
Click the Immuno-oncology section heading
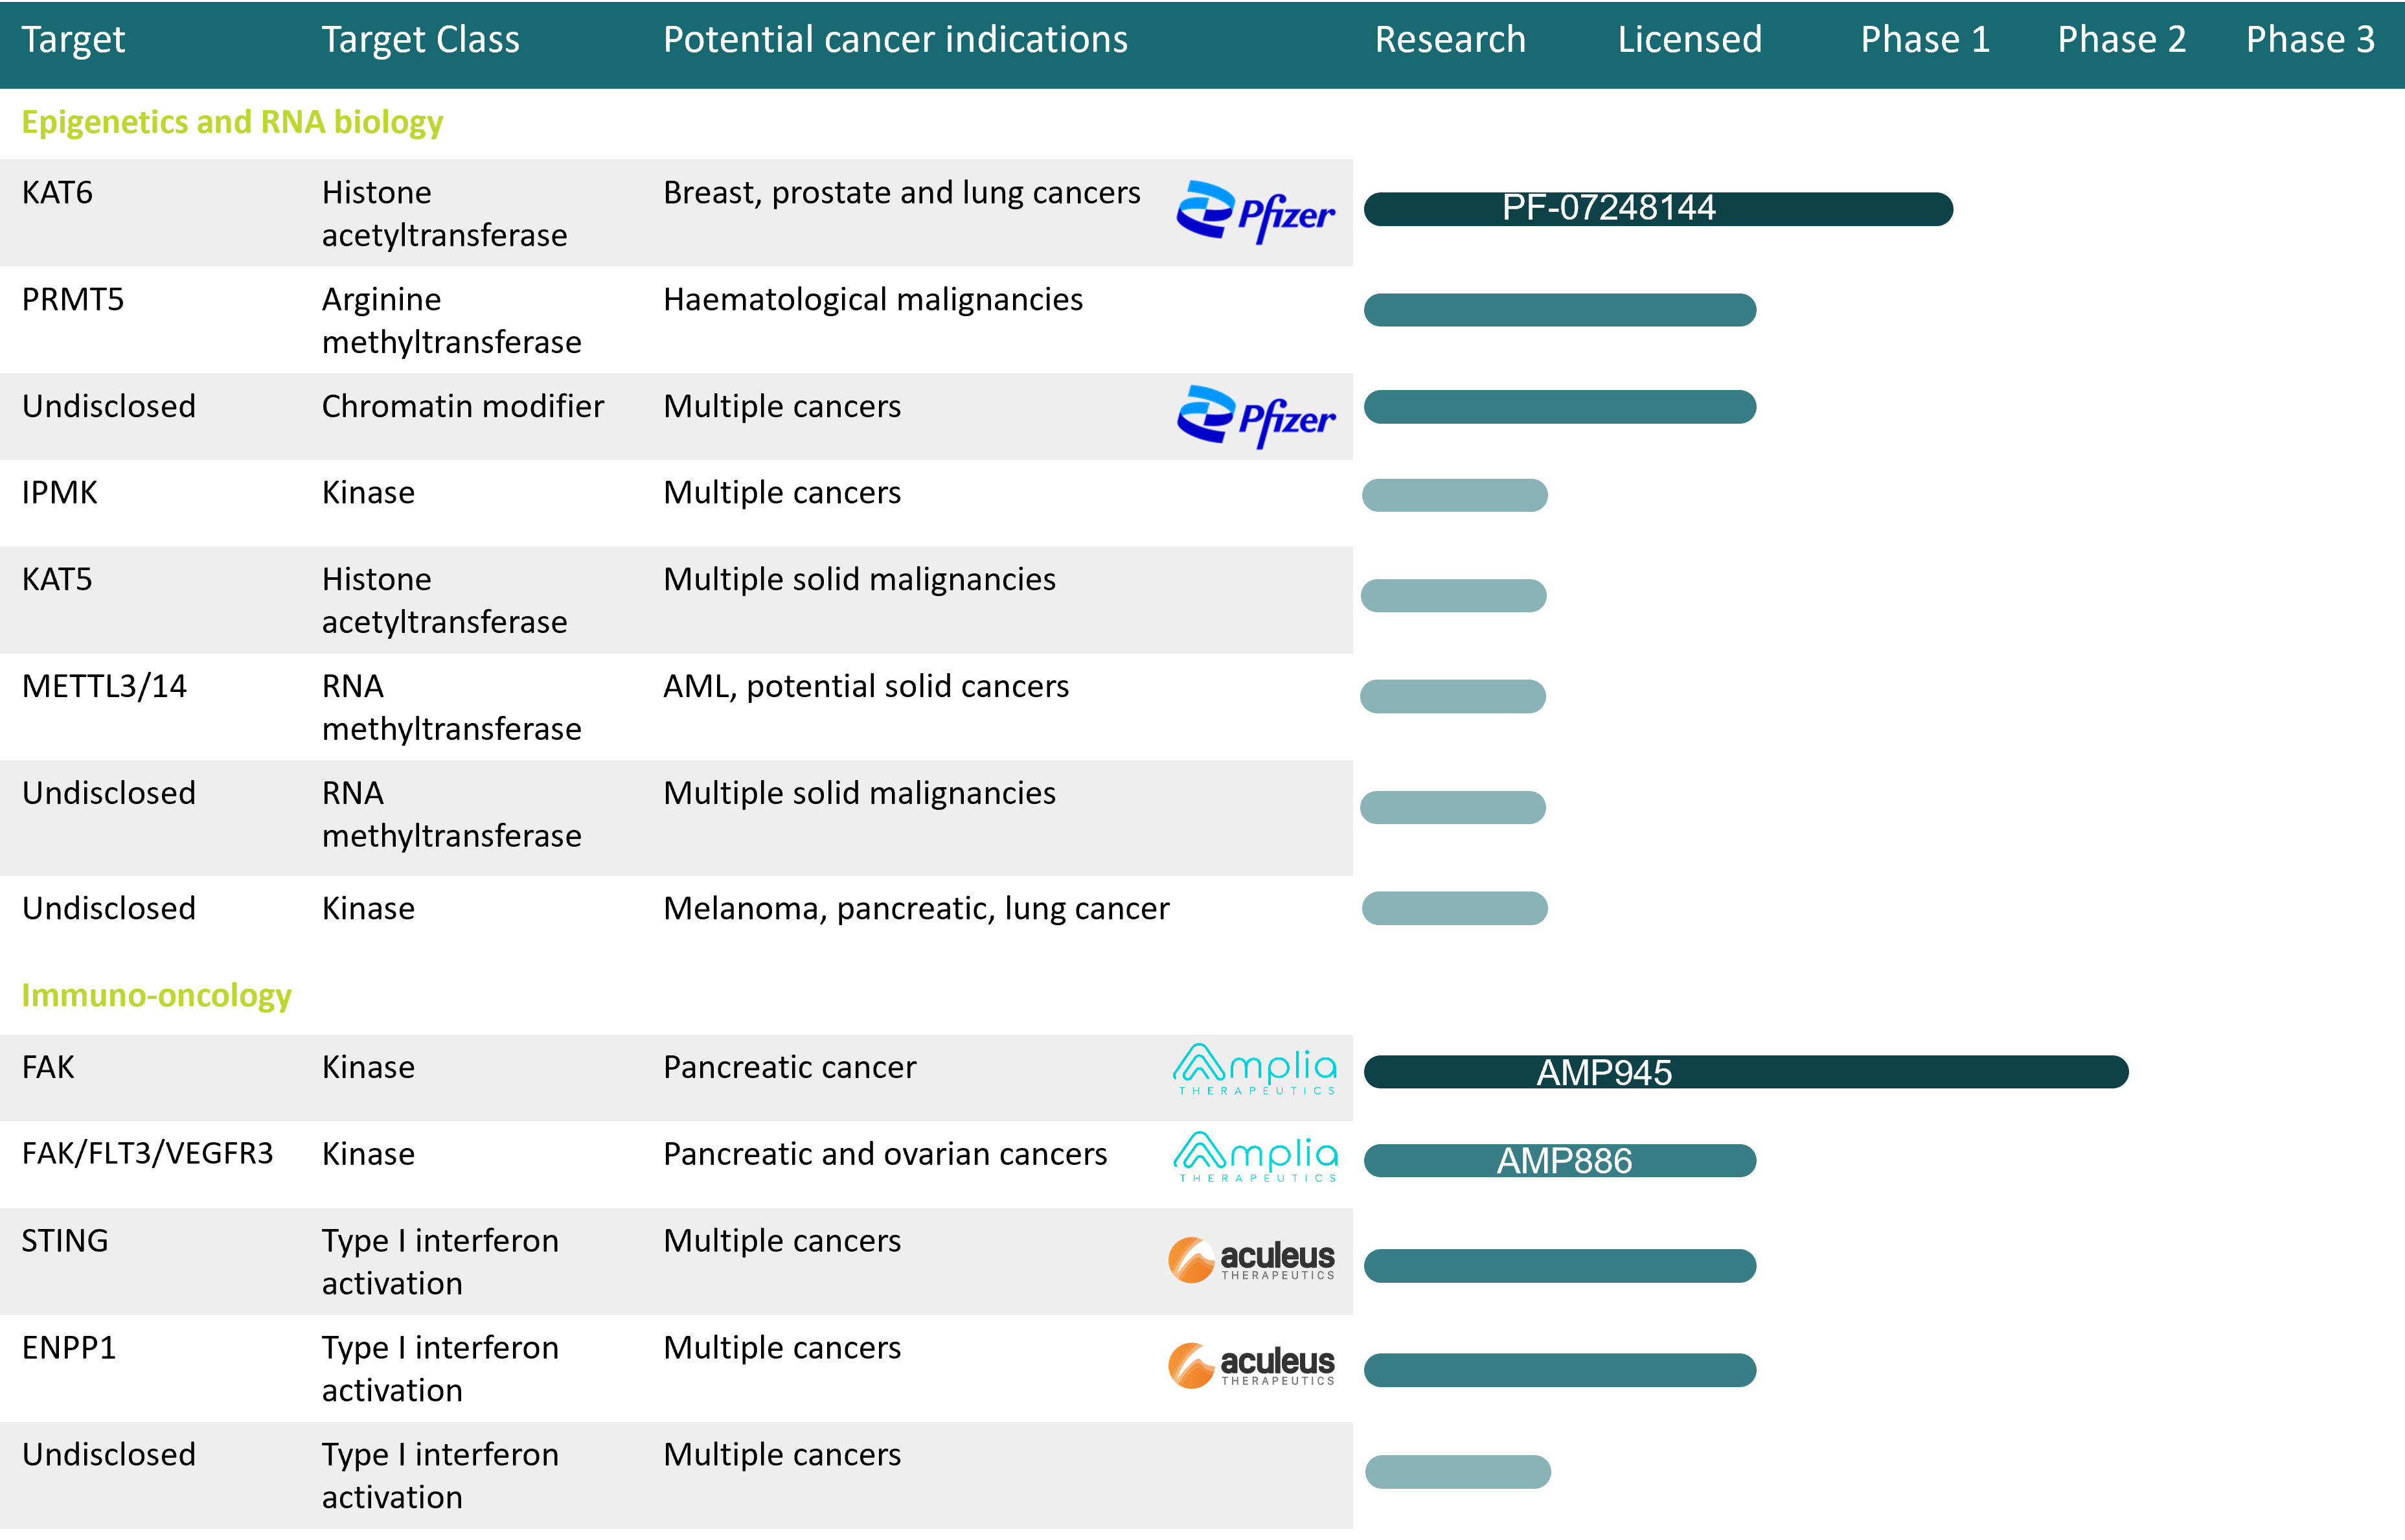point(156,995)
